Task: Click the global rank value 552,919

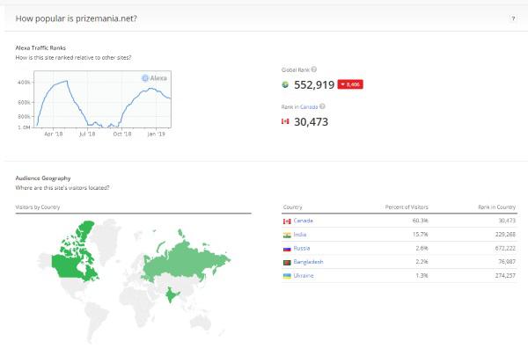Action: [x=314, y=84]
